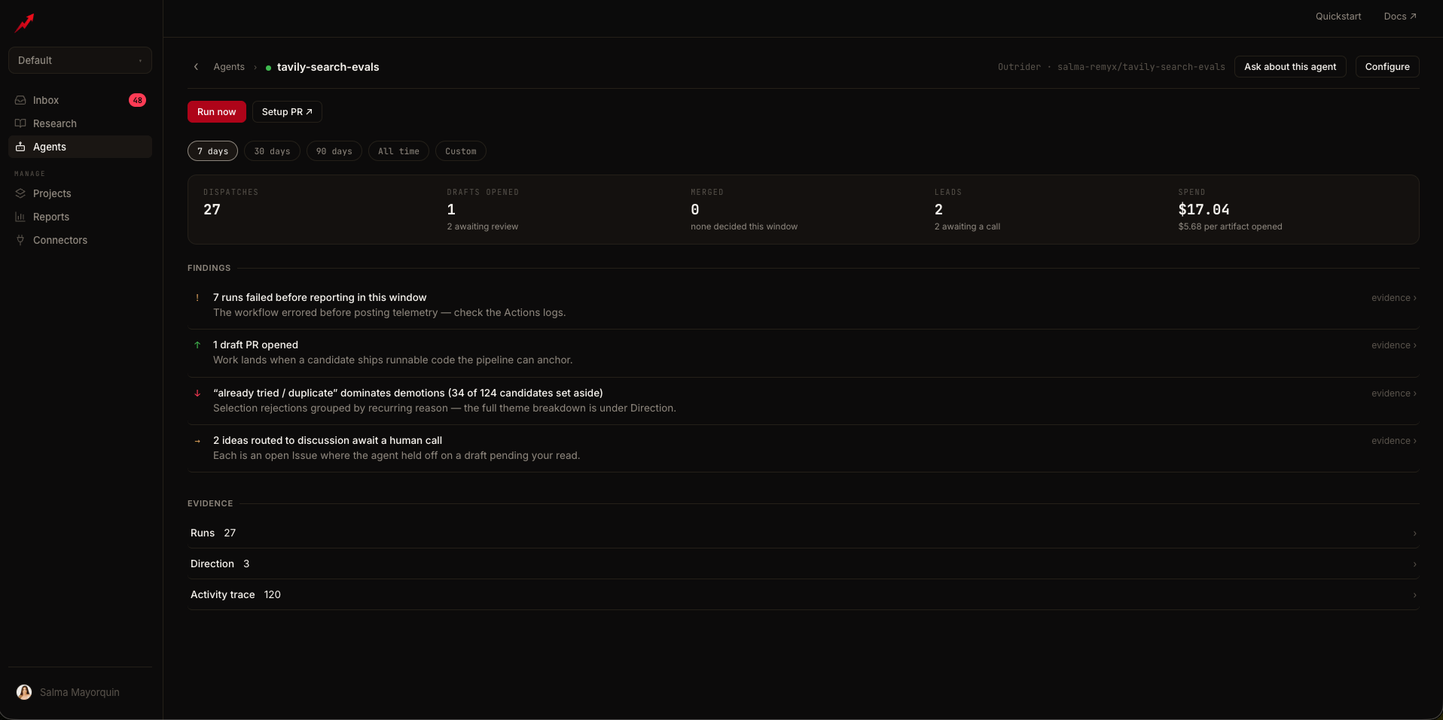Click the 7 runs failed finding title
The height and width of the screenshot is (720, 1443).
tap(319, 298)
